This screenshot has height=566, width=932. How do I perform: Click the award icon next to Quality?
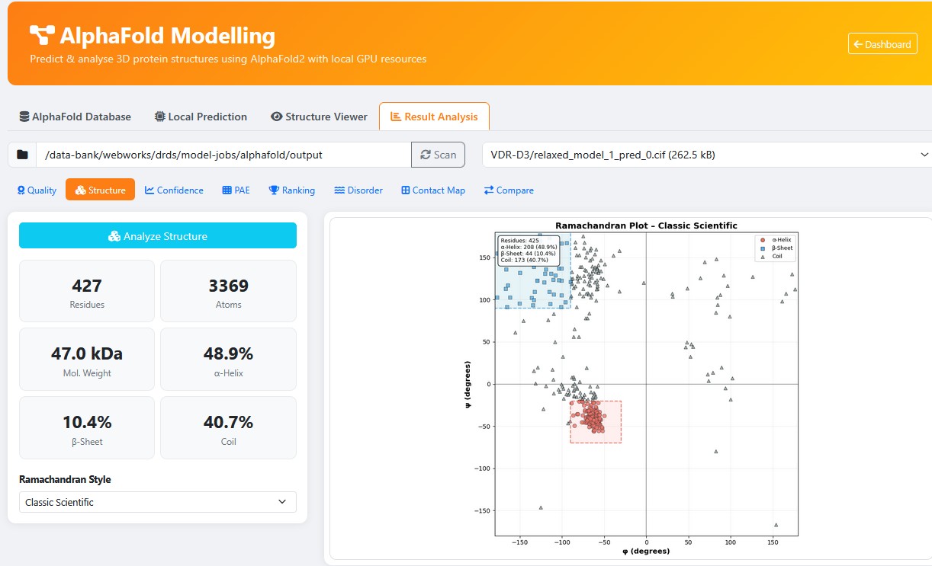pos(21,190)
